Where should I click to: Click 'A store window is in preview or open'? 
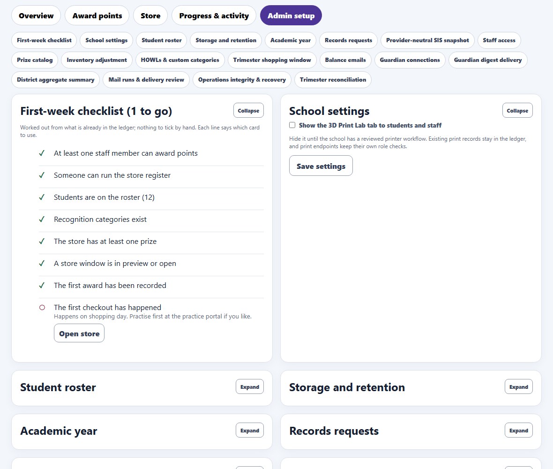pyautogui.click(x=115, y=263)
